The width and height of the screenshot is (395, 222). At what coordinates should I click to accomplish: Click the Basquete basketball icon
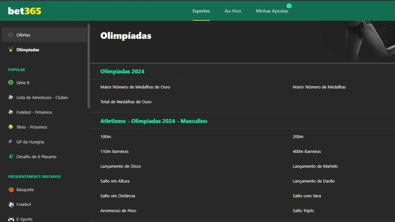[x=10, y=190]
